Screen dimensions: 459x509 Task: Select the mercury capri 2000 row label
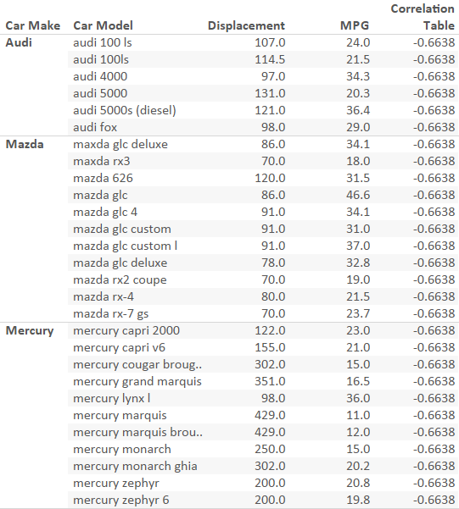click(126, 330)
